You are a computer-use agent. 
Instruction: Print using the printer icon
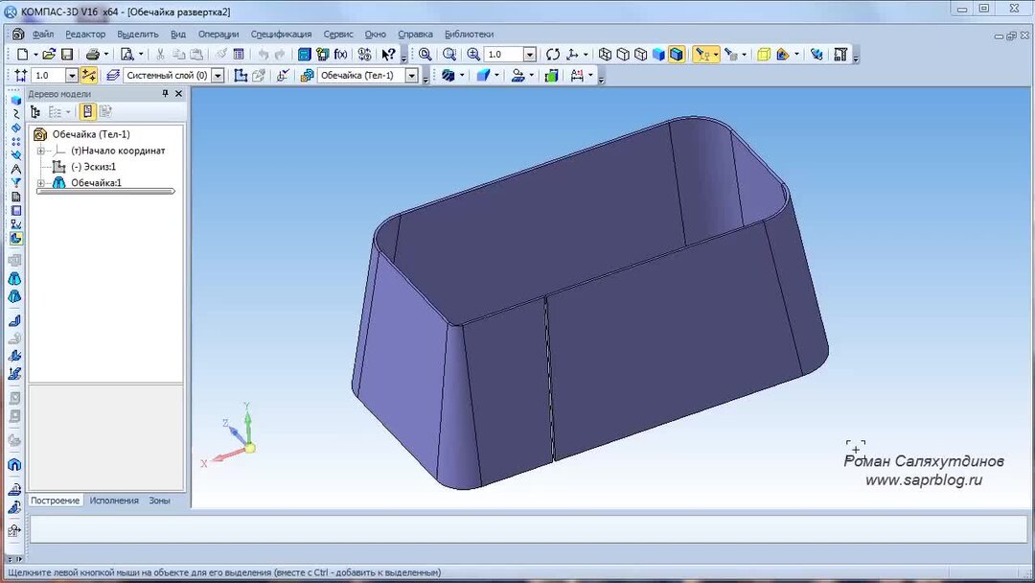point(92,55)
